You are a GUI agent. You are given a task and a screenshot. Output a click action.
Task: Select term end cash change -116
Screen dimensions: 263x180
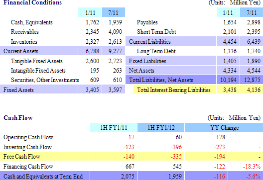pyautogui.click(x=220, y=177)
